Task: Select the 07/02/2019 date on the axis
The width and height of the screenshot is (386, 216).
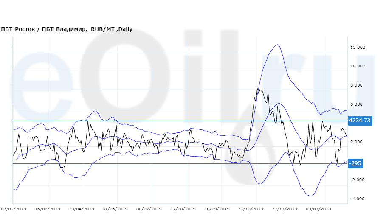Action: 14,209
